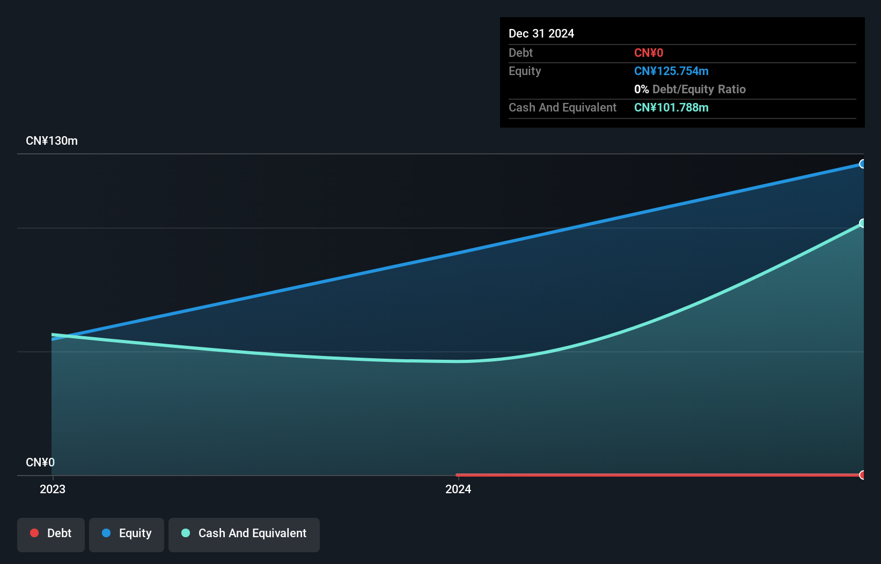Click the 2024 x-axis label
This screenshot has width=881, height=564.
458,489
